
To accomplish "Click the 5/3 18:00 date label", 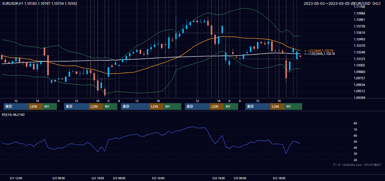I will coord(158,178).
